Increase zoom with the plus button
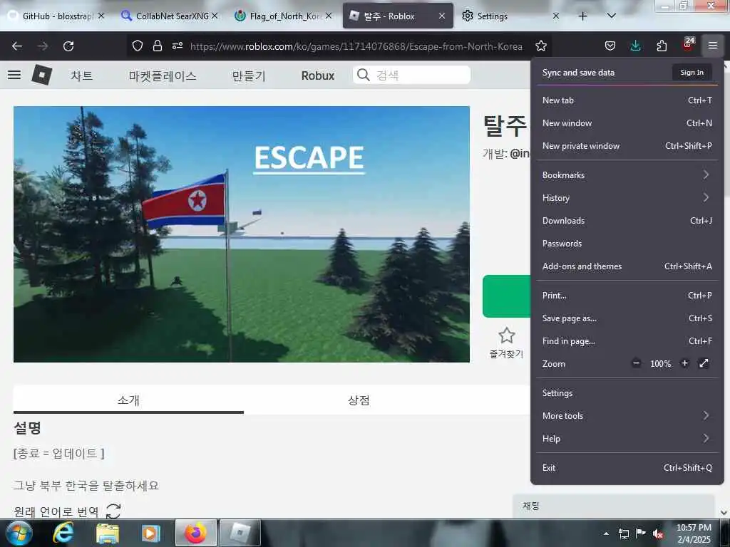 pyautogui.click(x=684, y=363)
